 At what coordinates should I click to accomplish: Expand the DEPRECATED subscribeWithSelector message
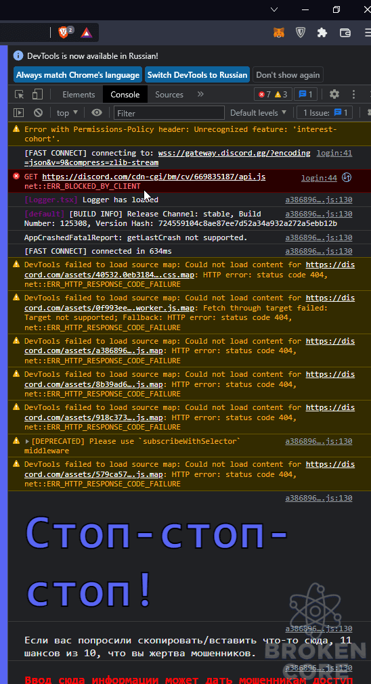28,441
